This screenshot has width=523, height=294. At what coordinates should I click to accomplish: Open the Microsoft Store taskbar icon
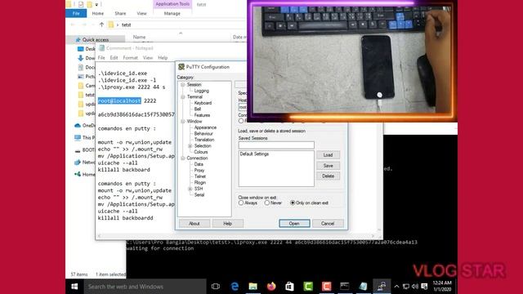coord(289,286)
